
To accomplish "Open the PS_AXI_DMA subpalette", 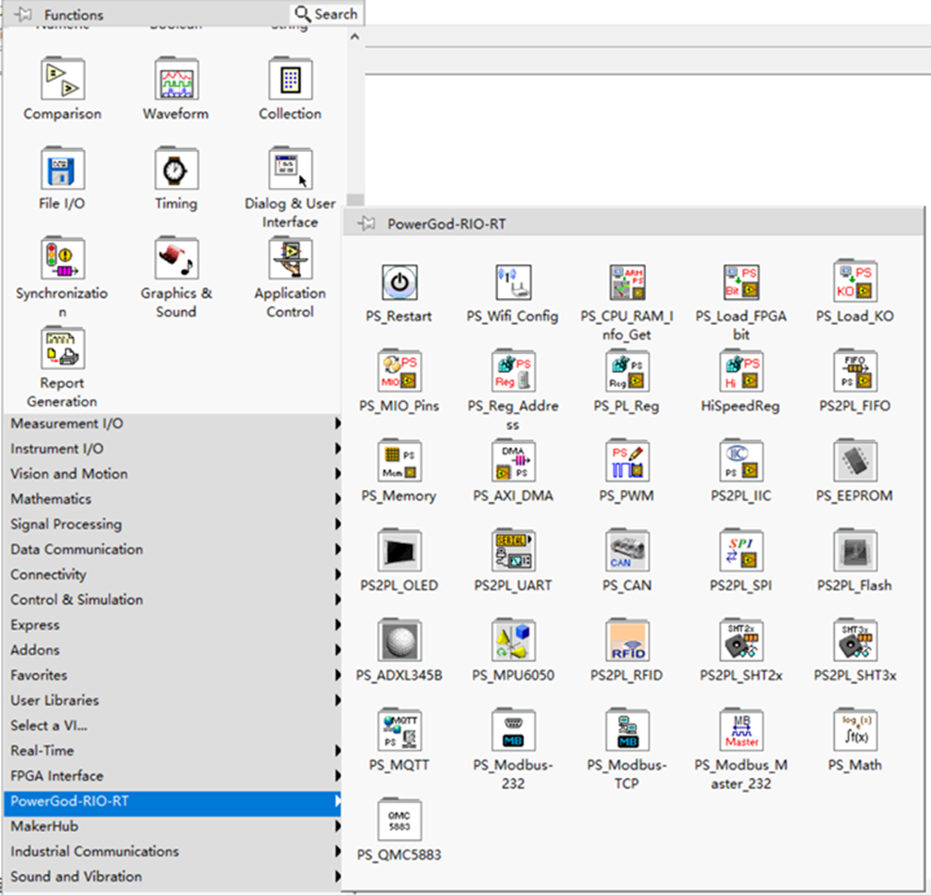I will pos(513,460).
